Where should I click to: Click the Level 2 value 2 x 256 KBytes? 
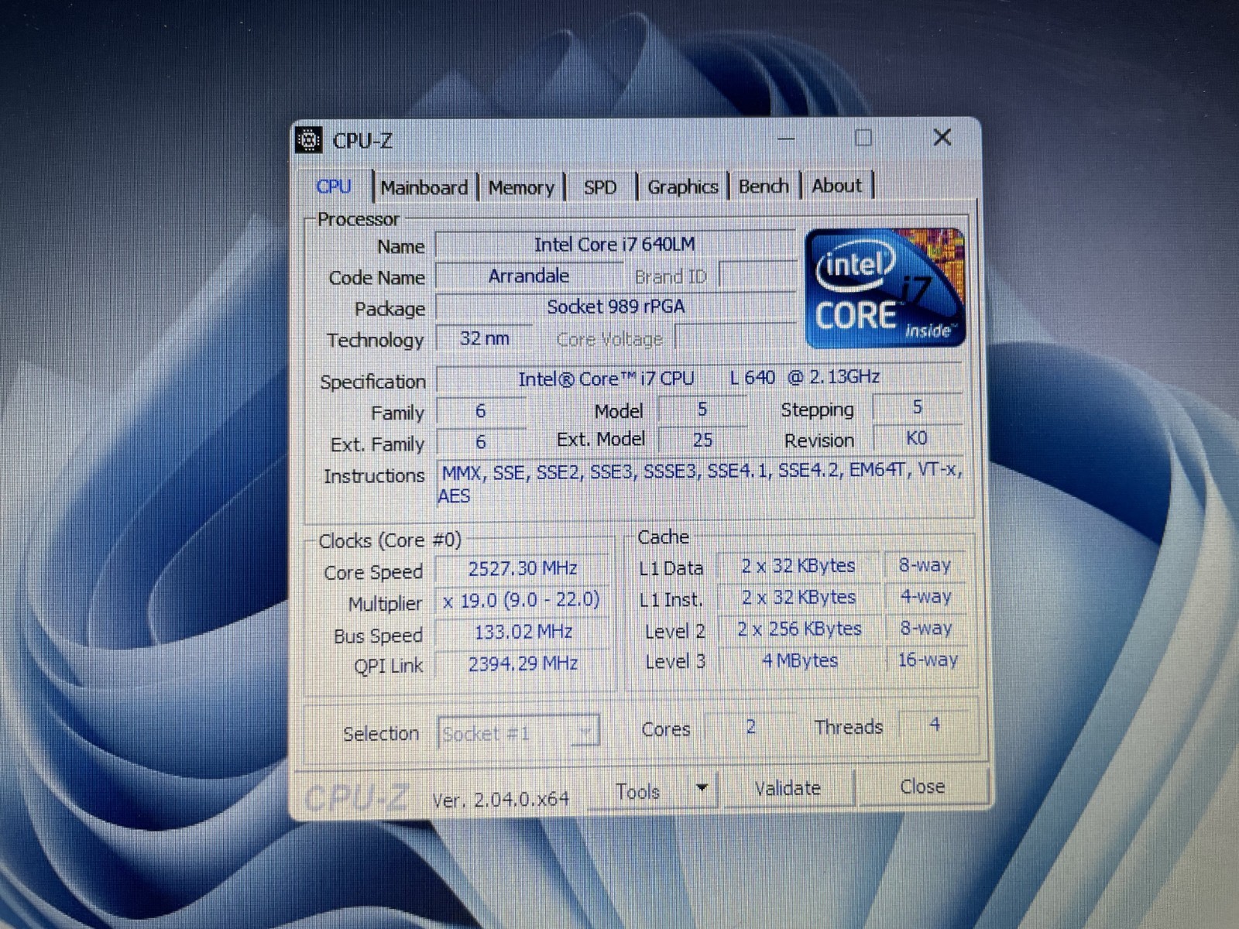(x=799, y=629)
